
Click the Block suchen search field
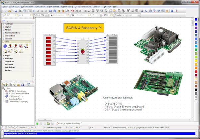coord(59,15)
